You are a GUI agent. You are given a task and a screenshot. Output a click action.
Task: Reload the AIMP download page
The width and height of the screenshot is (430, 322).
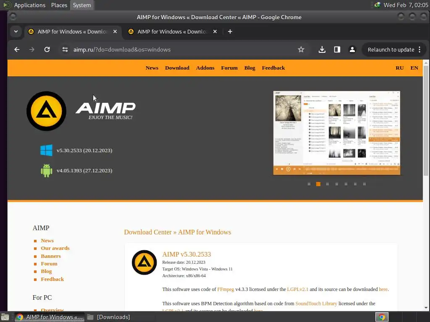pos(47,49)
